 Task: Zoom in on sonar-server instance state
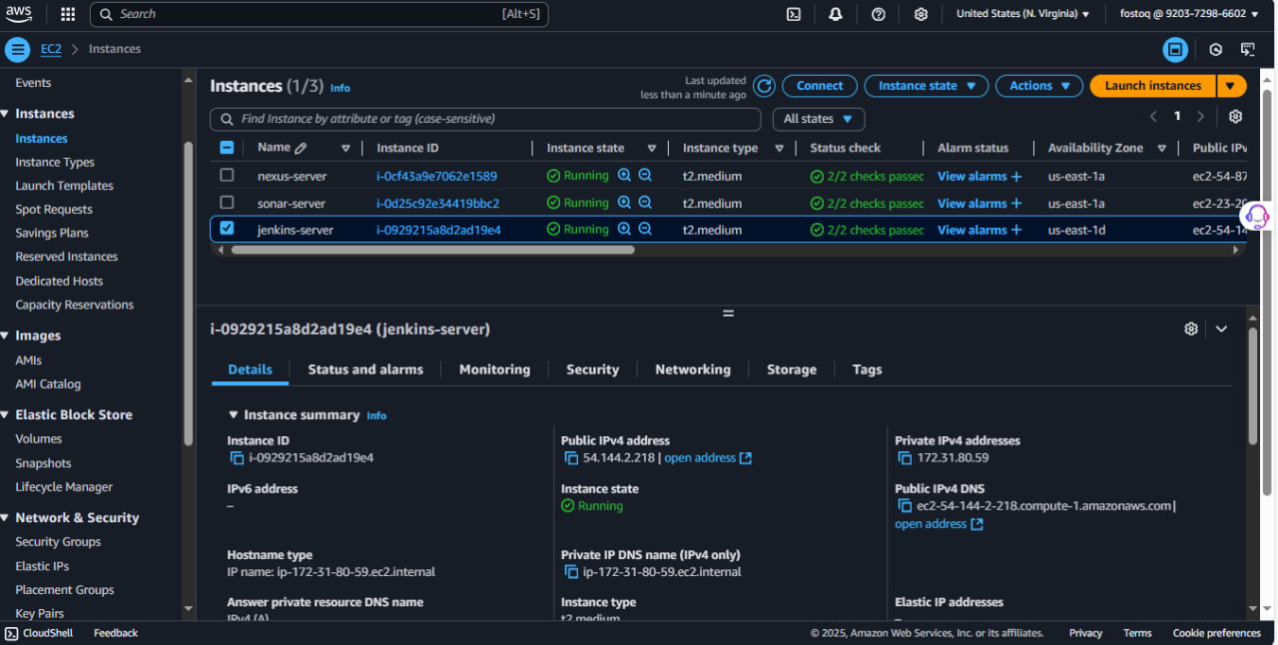pos(624,203)
